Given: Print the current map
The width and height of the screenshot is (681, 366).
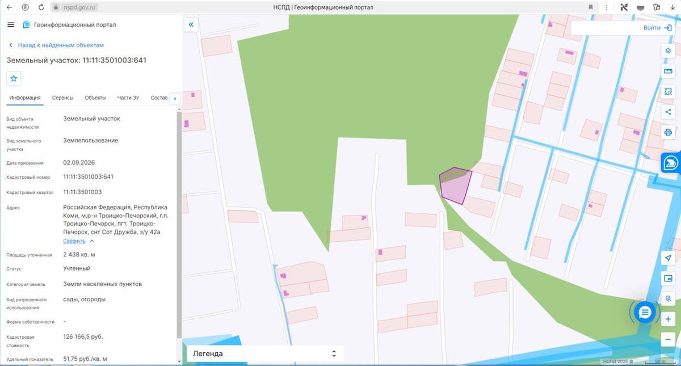Looking at the screenshot, I should (668, 132).
